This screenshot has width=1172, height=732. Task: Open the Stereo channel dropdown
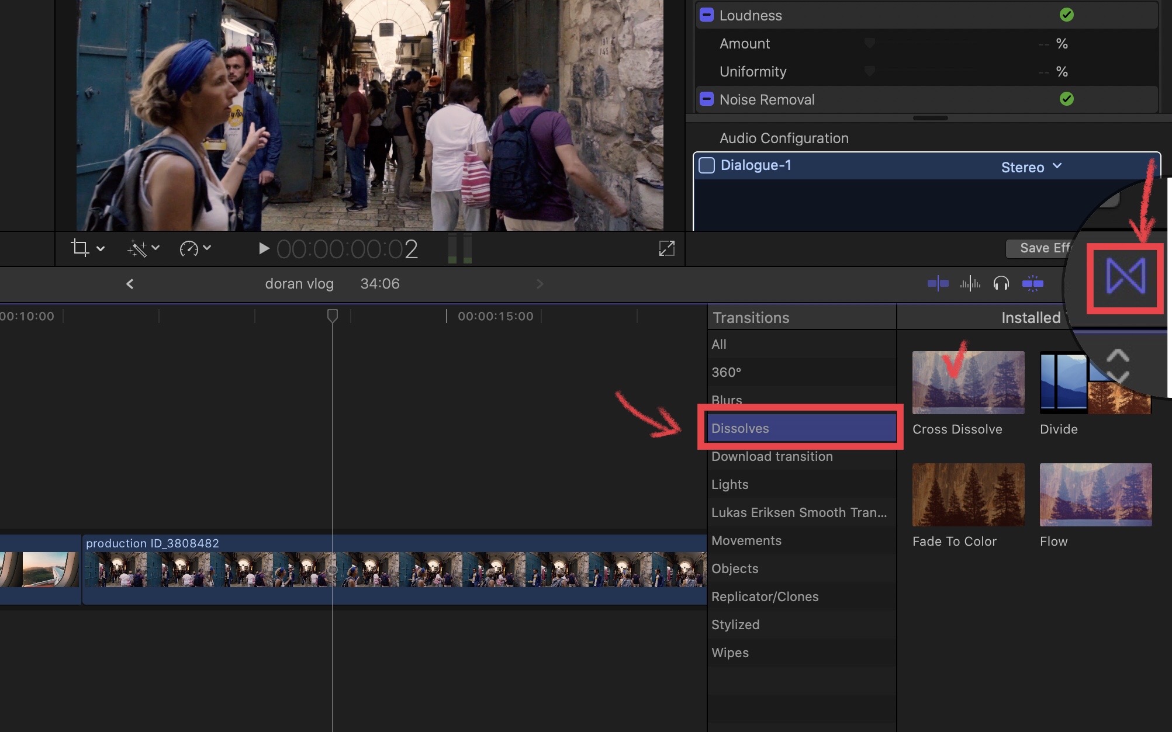click(x=1031, y=167)
